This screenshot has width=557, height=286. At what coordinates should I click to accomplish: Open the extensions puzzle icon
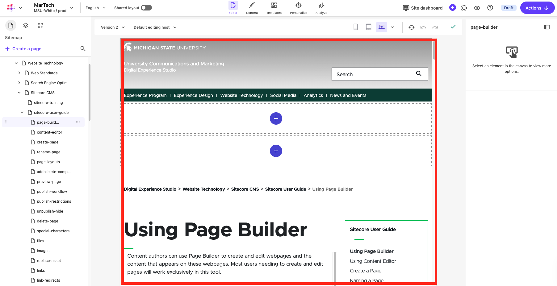point(464,8)
